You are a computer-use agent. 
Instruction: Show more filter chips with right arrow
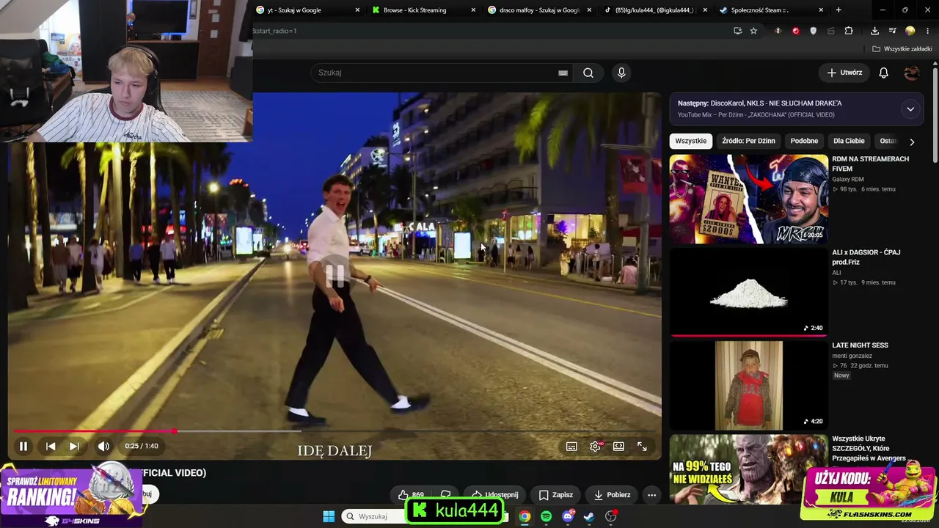coord(912,142)
